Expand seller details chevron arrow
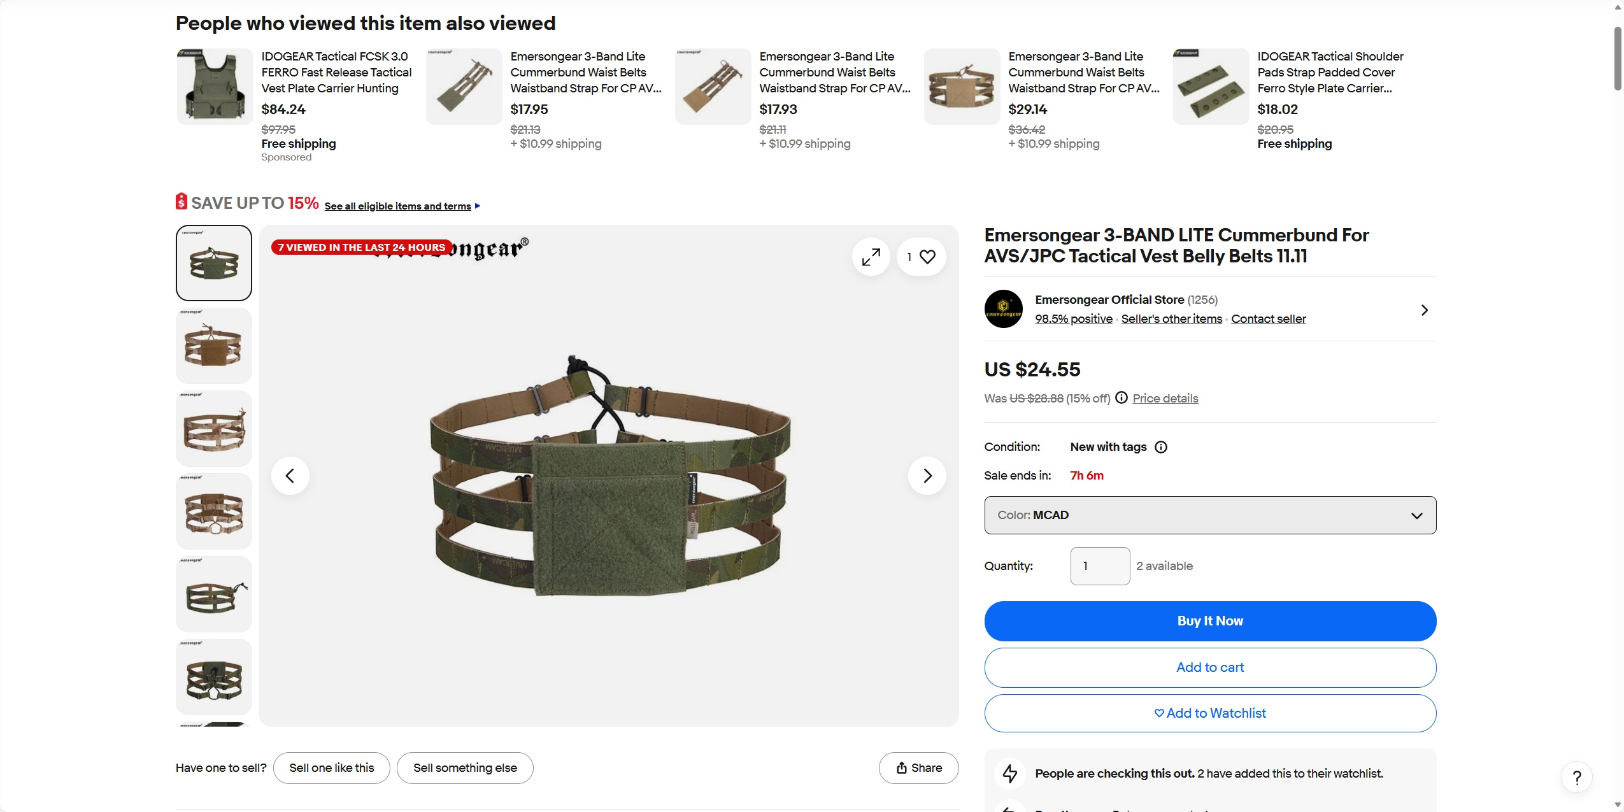 coord(1425,310)
